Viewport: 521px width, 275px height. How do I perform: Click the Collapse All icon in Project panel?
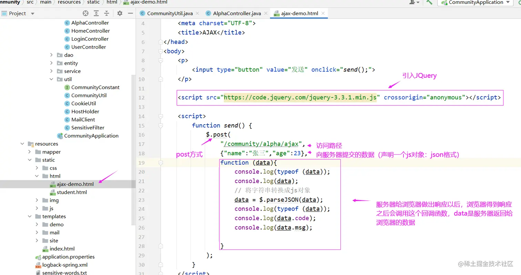coord(106,13)
